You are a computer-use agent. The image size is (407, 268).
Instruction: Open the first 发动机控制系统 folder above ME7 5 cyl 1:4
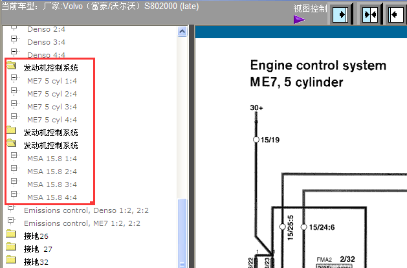click(12, 65)
